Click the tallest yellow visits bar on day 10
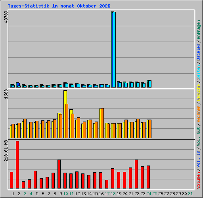This screenshot has height=198, width=203. [x=65, y=114]
